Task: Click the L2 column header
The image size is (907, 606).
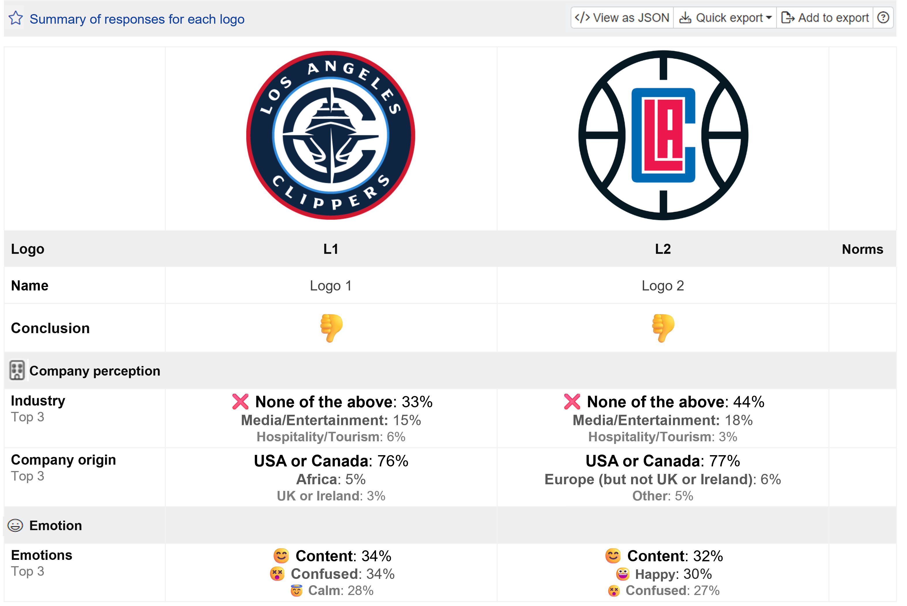Action: tap(663, 249)
